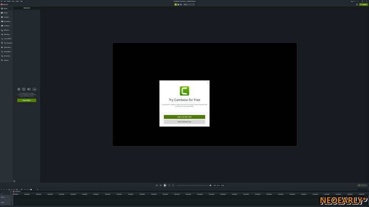Click the Split icon on timeline toolbar
Screen dimensions: 369x207
pyautogui.click(x=14, y=190)
